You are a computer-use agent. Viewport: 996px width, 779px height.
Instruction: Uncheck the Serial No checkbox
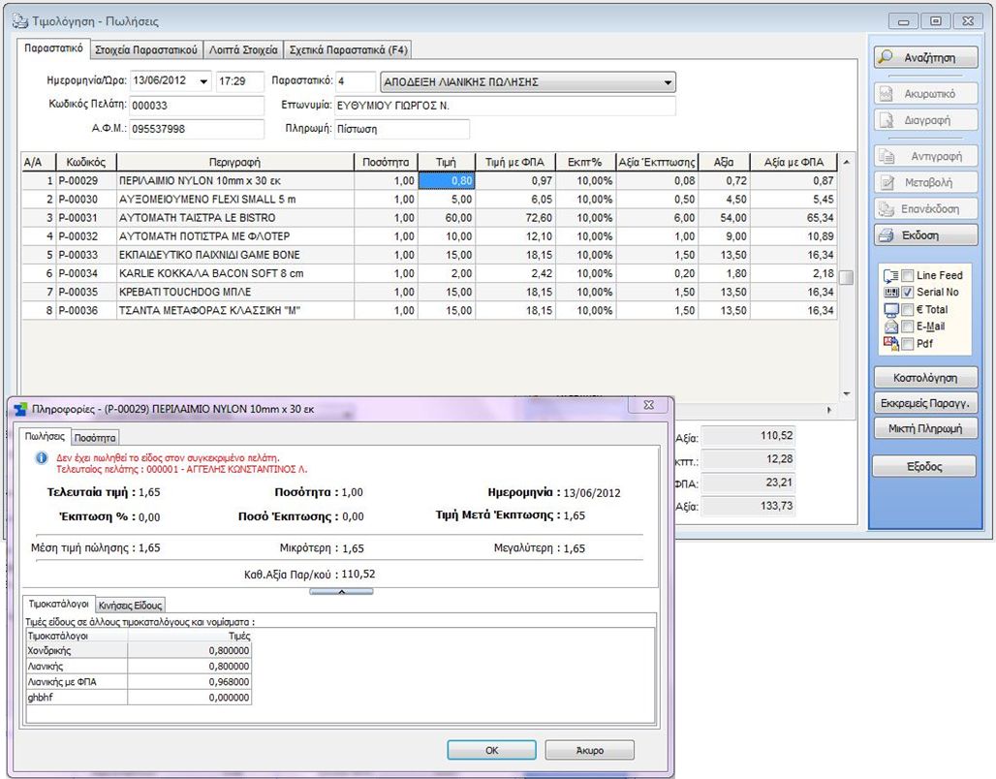tap(908, 293)
